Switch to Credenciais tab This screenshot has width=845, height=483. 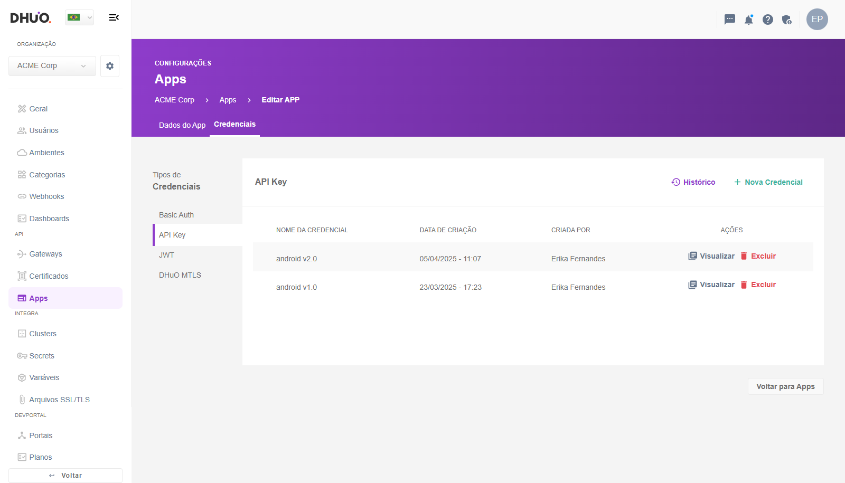pyautogui.click(x=234, y=125)
